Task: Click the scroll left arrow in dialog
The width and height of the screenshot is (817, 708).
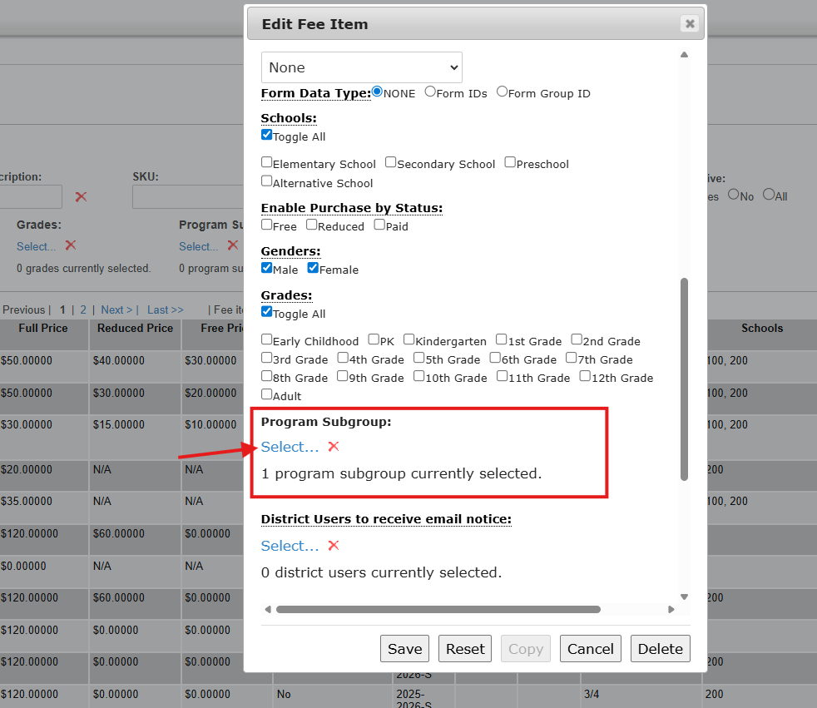Action: click(x=267, y=610)
